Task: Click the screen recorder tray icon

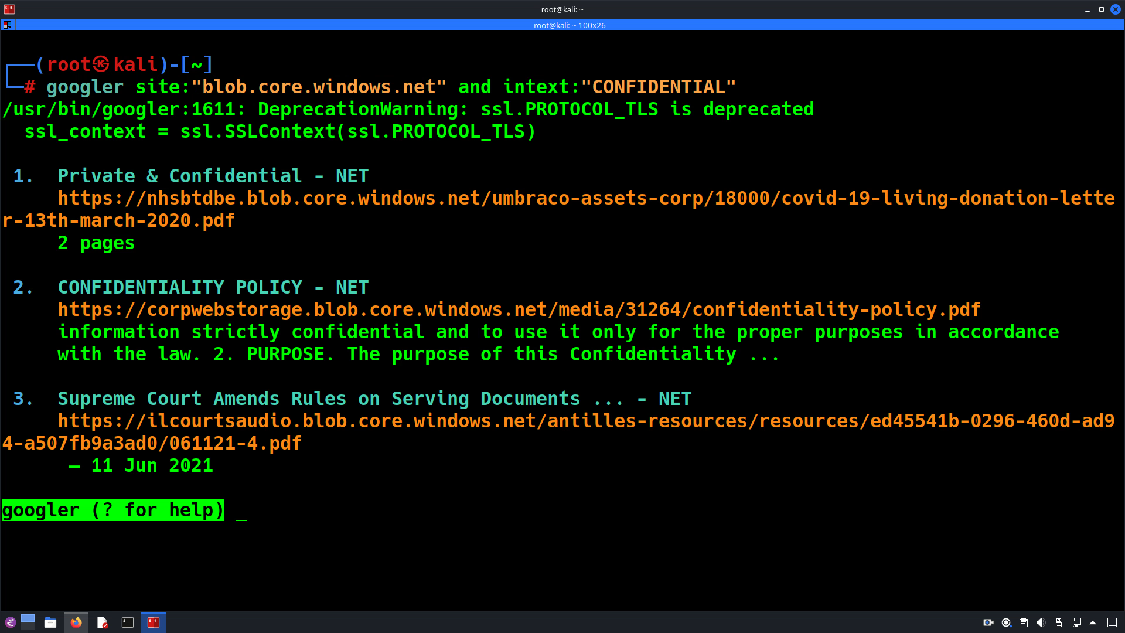Action: coord(988,622)
